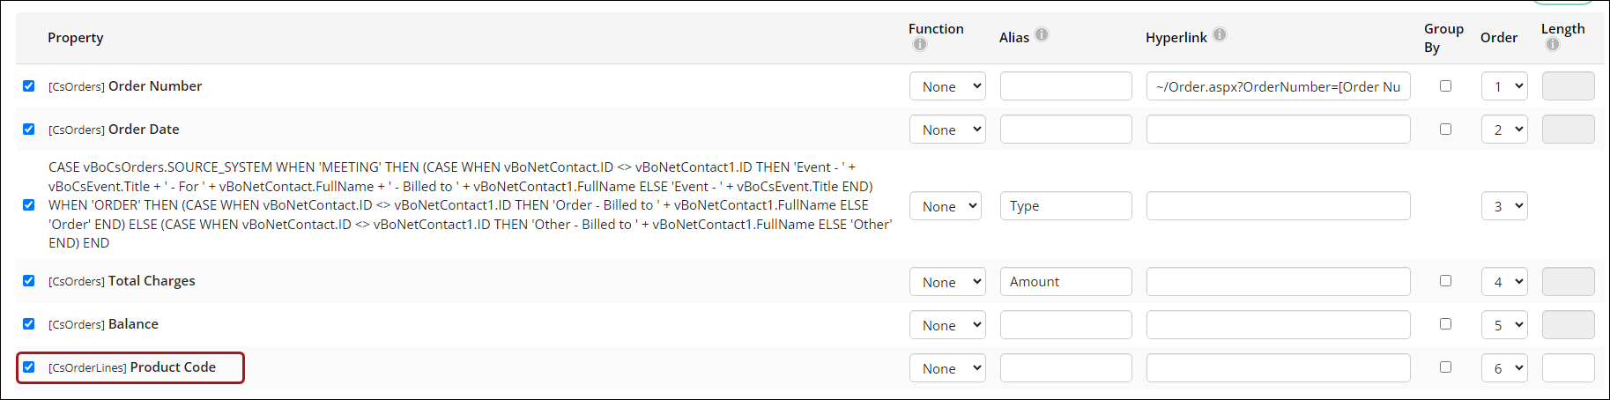Click the Alias field for Order Date

(1066, 130)
